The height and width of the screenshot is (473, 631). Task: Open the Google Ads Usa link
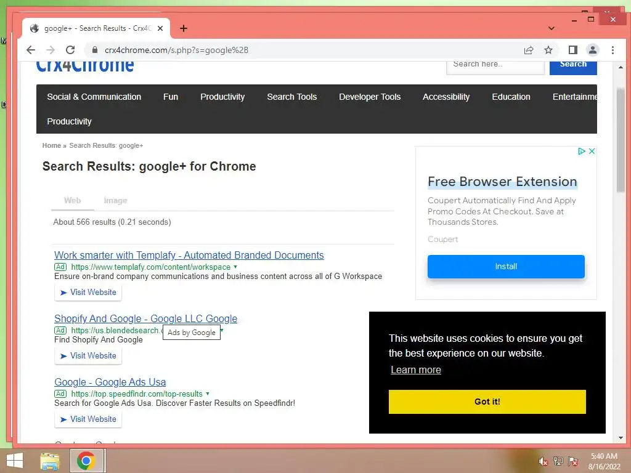(110, 382)
